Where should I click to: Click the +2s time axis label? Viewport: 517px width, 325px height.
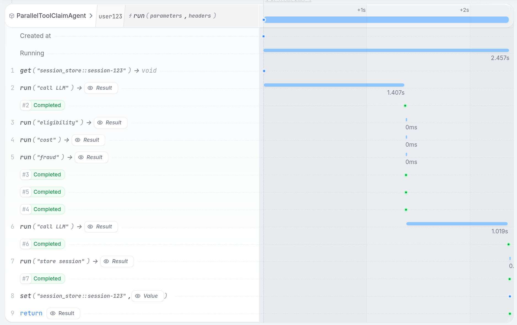(464, 10)
